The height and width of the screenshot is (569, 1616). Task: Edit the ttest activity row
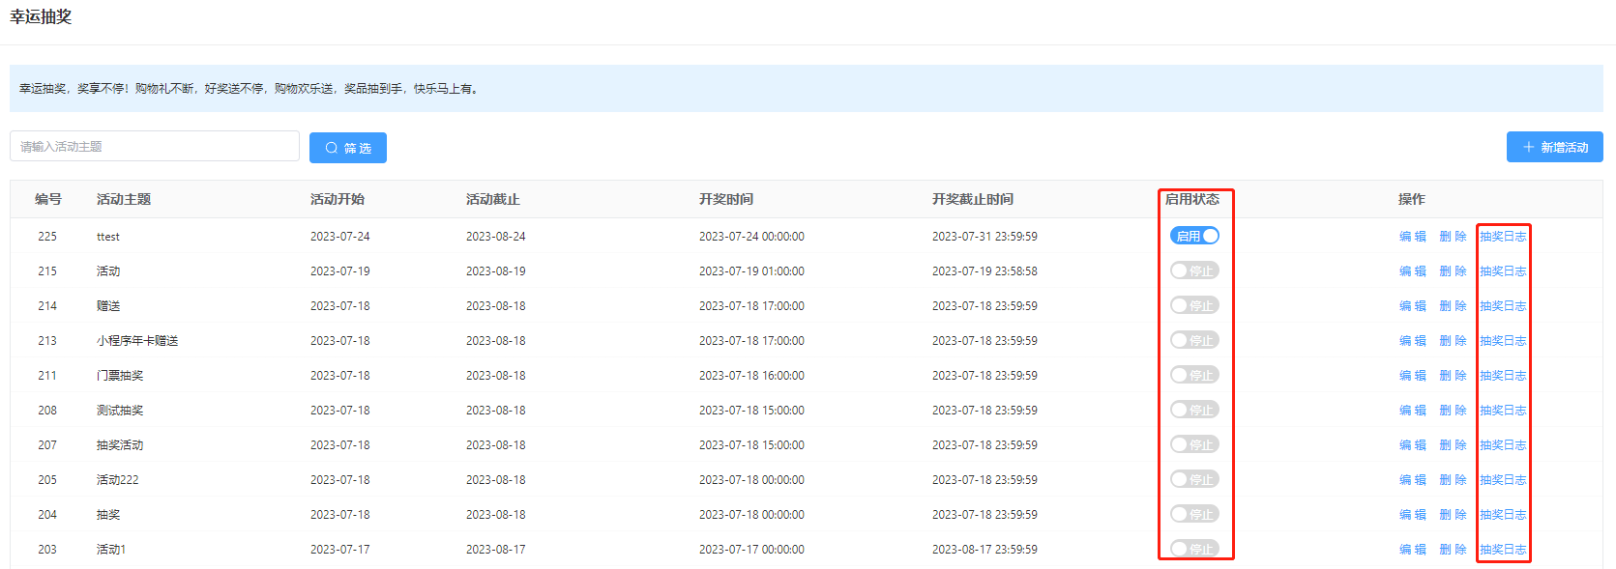tap(1412, 237)
